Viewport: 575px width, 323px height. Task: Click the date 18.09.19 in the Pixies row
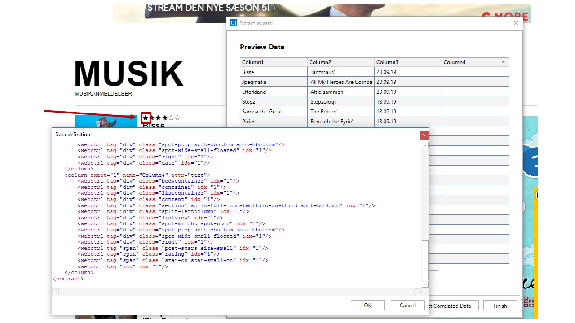click(x=408, y=122)
